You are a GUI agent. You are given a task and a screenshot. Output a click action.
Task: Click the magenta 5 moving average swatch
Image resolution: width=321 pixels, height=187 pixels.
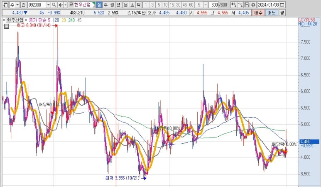click(x=49, y=20)
